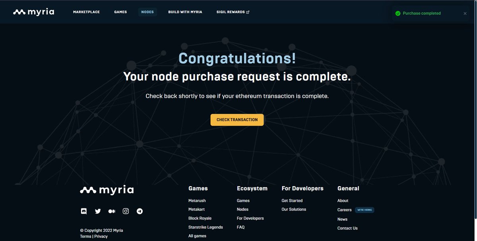
Task: Click the Purchase completed notification text
Action: click(x=422, y=13)
